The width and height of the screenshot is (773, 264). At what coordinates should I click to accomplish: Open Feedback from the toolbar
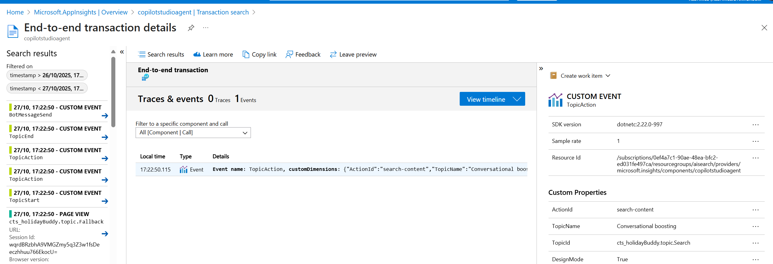coord(303,55)
